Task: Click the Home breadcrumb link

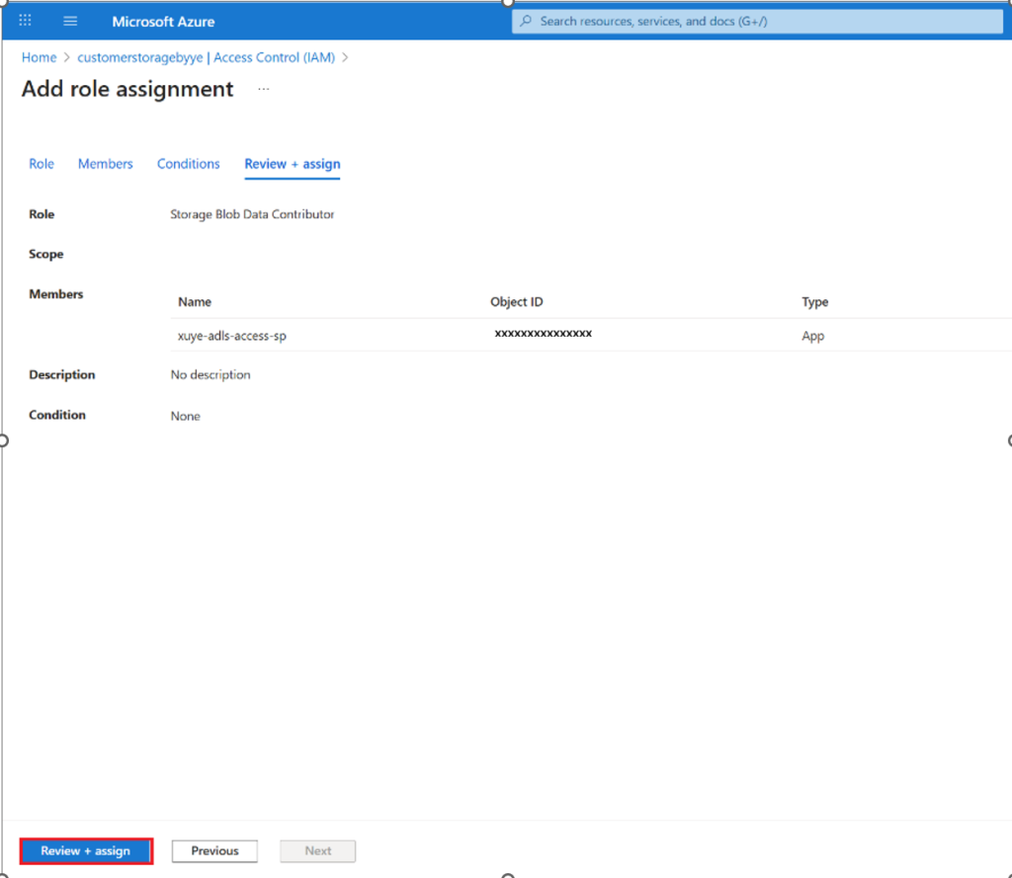Action: click(39, 57)
